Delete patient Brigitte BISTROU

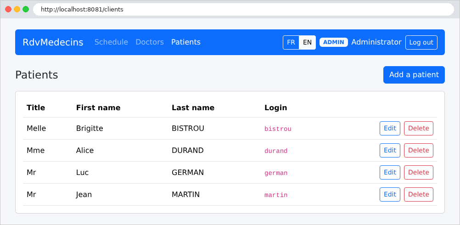pyautogui.click(x=419, y=128)
